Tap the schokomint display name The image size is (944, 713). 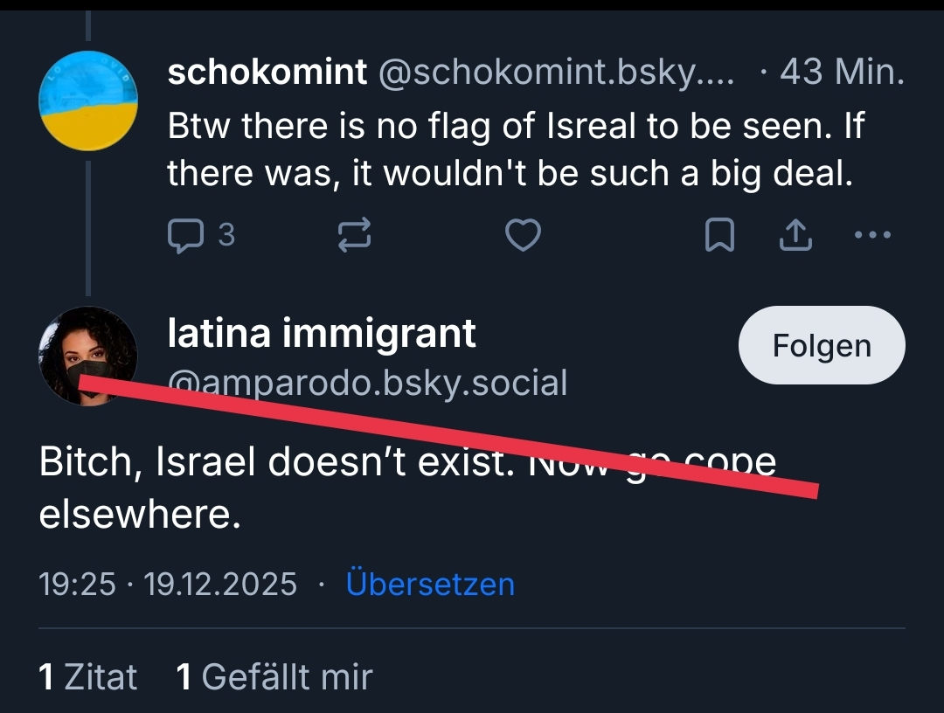tap(267, 73)
